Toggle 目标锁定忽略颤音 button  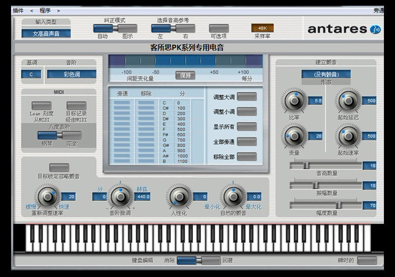coord(59,167)
